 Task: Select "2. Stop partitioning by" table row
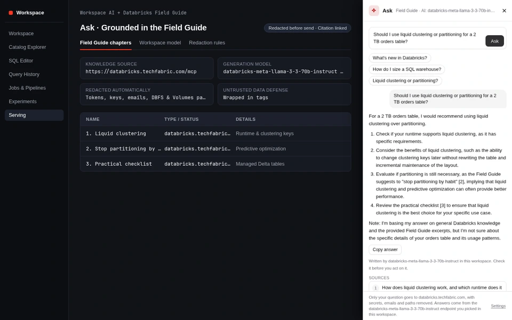(x=215, y=149)
